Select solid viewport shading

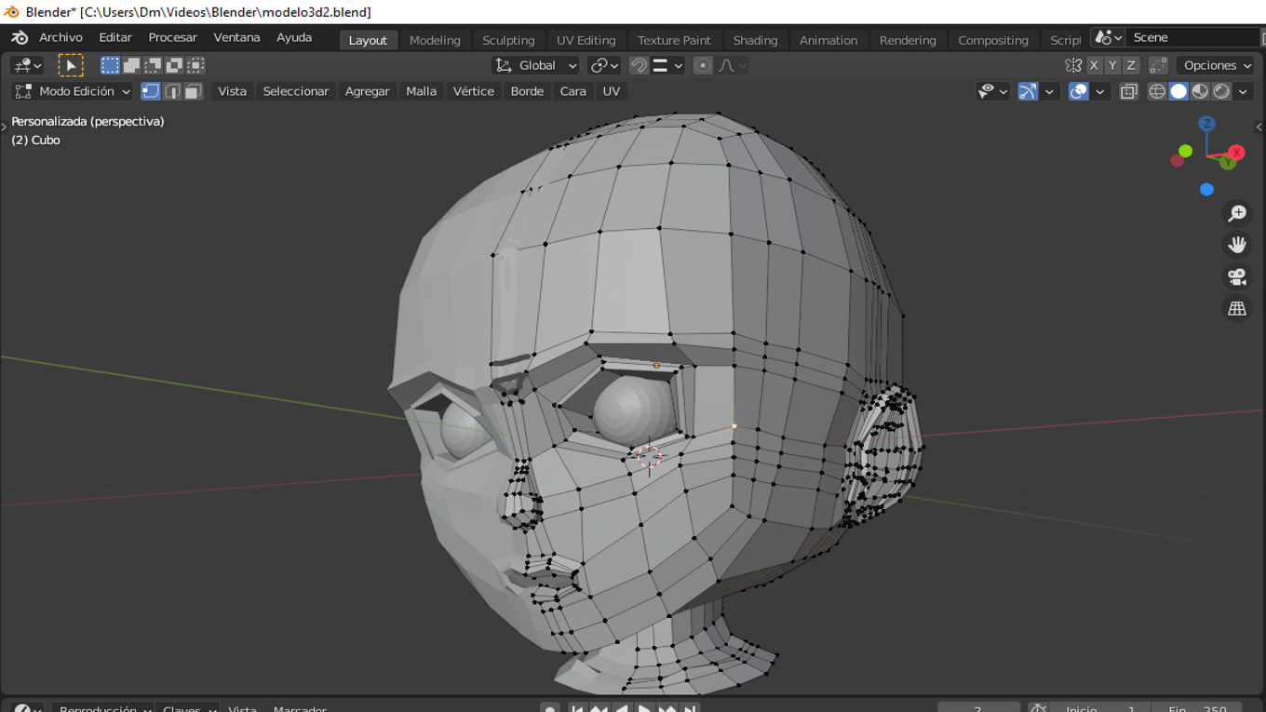point(1178,91)
